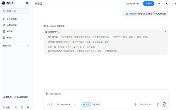Click the 深度思考中 status label
This screenshot has width=177, height=110.
[x=54, y=32]
